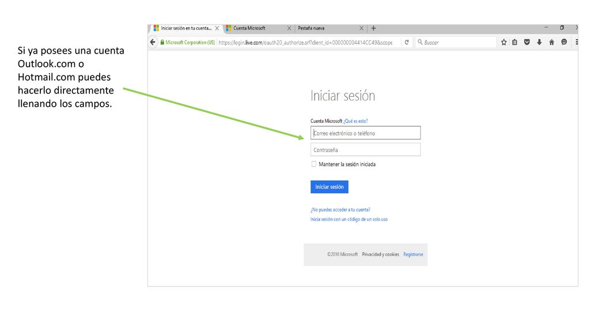Viewport: 590px width, 332px height.
Task: Select the 'Iniciar sesión en tu cuenta' tab
Action: 186,28
